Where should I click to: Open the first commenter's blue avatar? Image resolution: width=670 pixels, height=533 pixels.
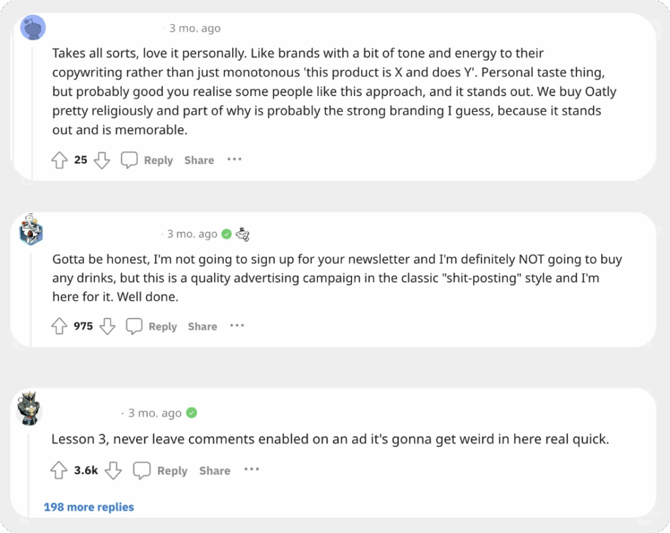tap(33, 28)
